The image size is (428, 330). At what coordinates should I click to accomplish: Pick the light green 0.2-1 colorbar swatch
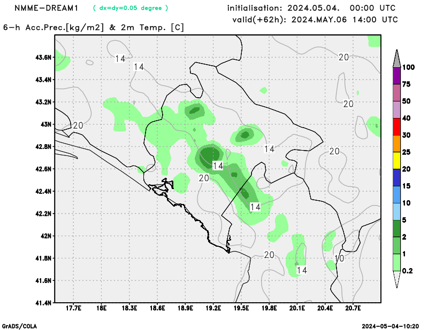[x=396, y=262]
